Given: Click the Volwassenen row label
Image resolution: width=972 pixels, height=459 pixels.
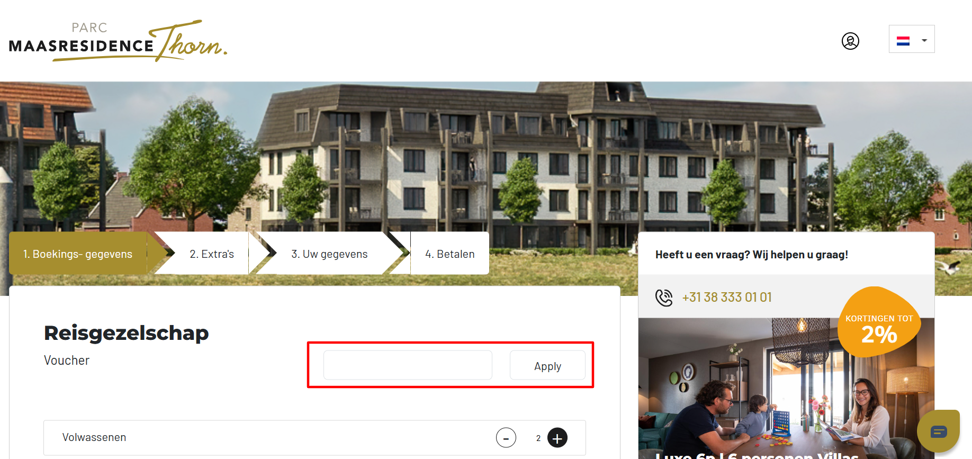Looking at the screenshot, I should [x=94, y=437].
